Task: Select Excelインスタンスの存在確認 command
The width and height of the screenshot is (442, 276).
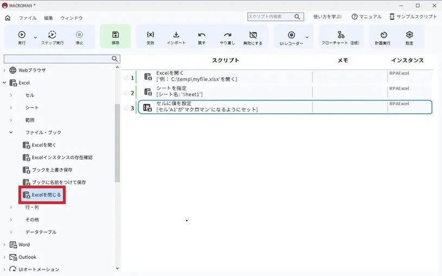Action: coord(58,157)
